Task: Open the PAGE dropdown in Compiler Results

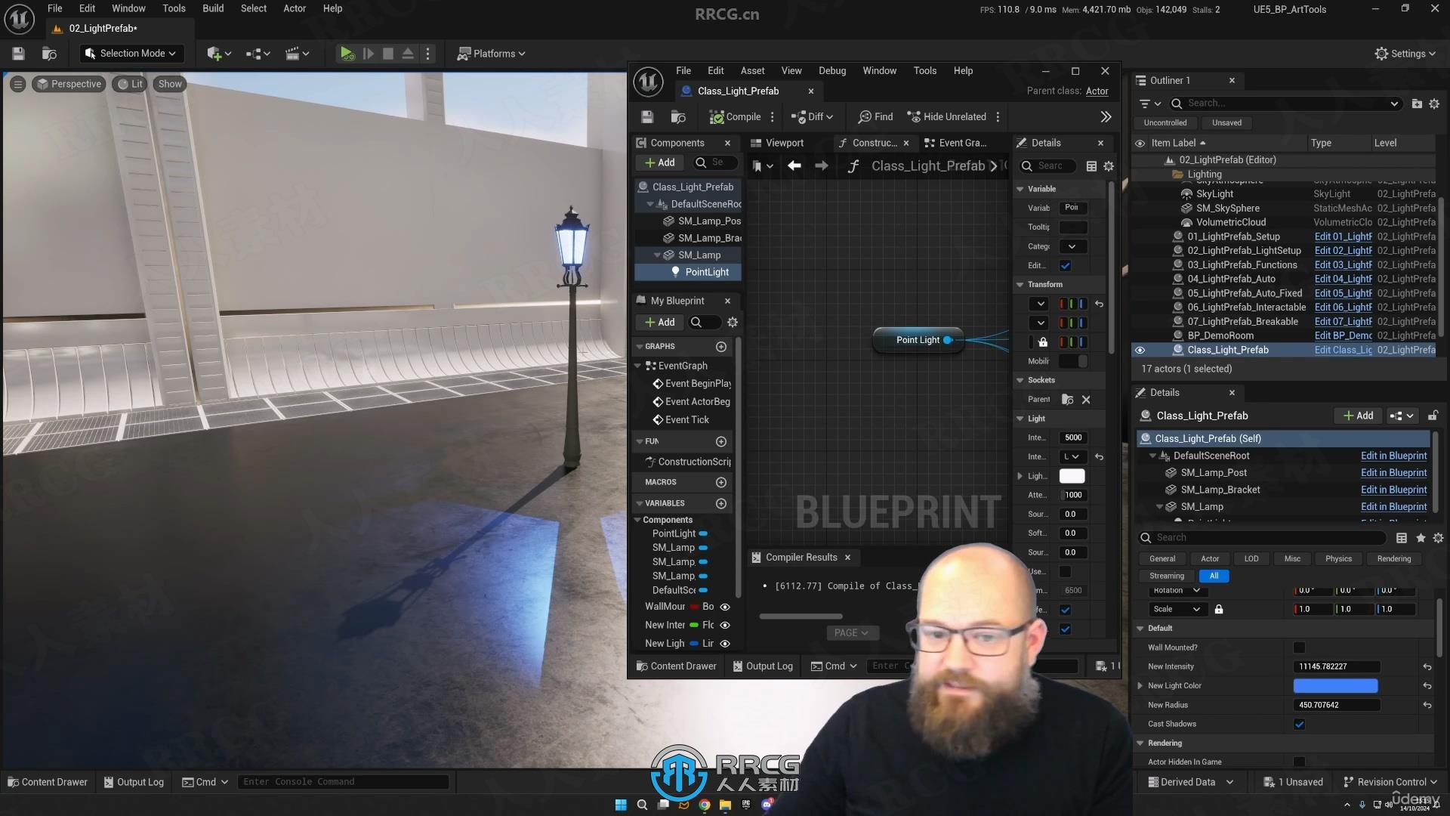Action: coord(851,633)
